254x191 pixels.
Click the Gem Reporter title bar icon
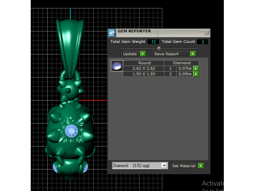(x=112, y=33)
